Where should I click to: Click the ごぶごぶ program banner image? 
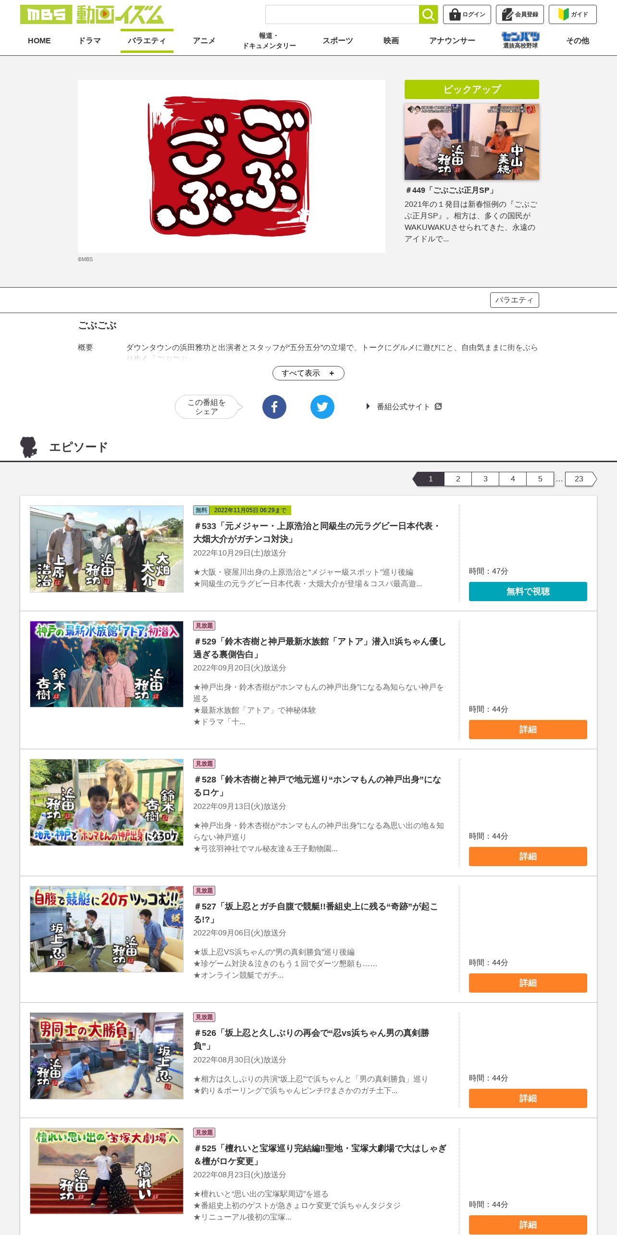(x=232, y=166)
